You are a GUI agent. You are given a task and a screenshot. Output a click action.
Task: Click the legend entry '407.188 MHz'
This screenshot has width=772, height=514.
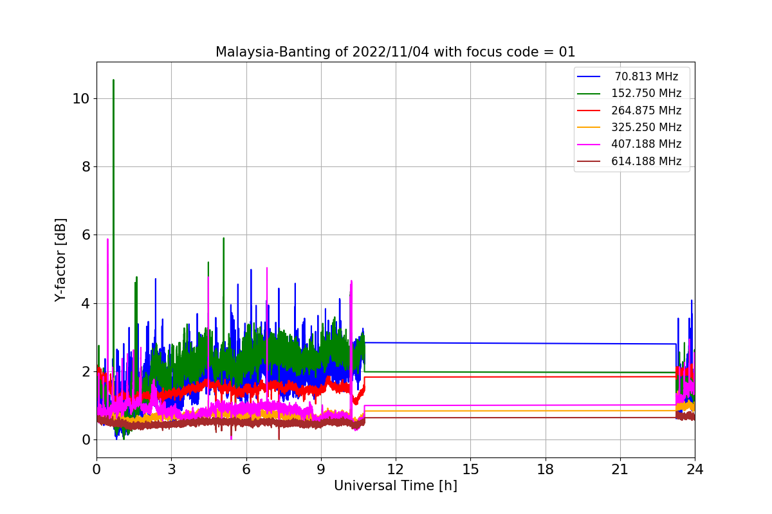[x=646, y=144]
